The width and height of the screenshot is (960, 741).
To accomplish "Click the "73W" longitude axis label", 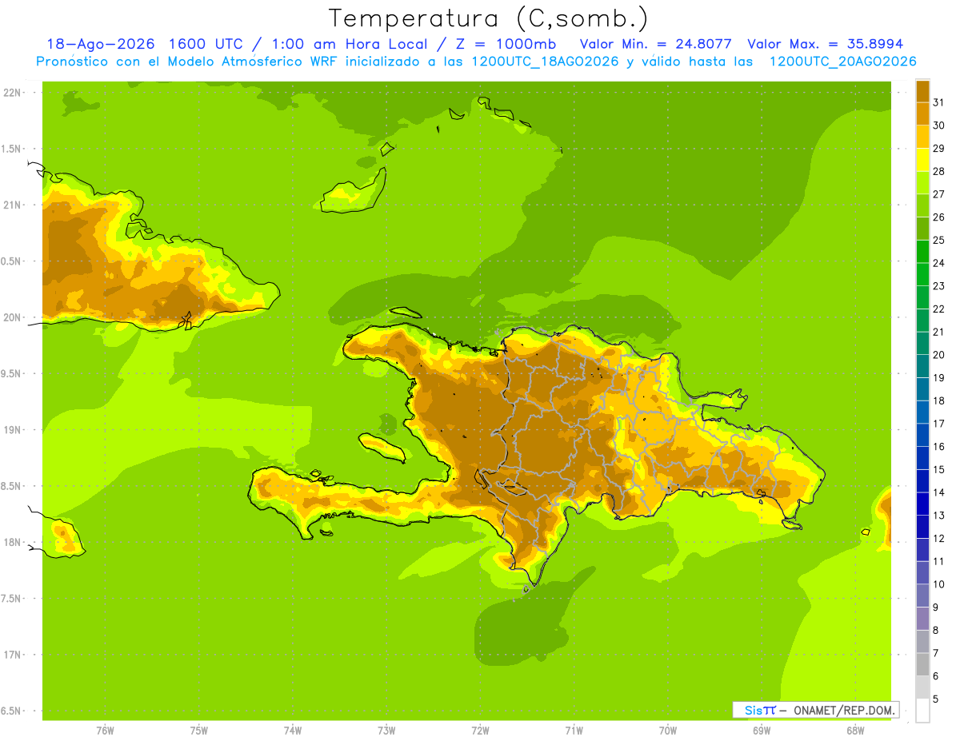I will (x=386, y=730).
